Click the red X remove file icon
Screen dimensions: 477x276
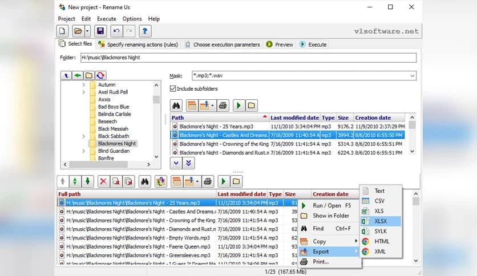coord(103,181)
